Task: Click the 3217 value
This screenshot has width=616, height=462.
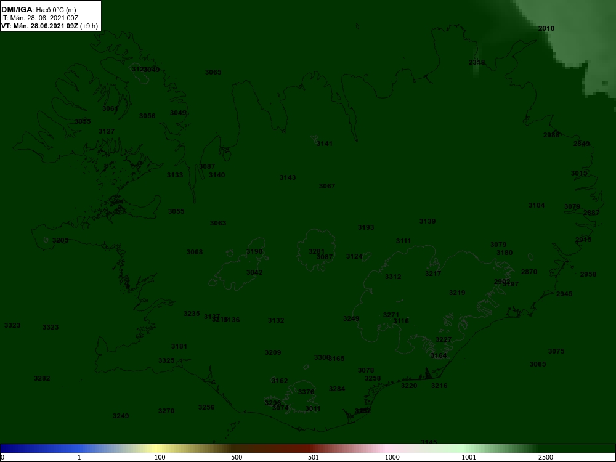Action: click(433, 274)
